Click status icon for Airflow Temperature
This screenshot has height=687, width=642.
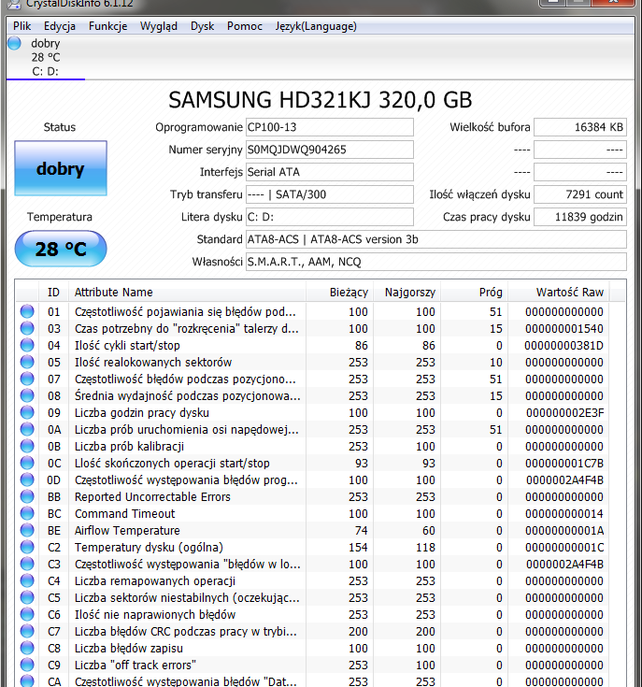pyautogui.click(x=27, y=530)
